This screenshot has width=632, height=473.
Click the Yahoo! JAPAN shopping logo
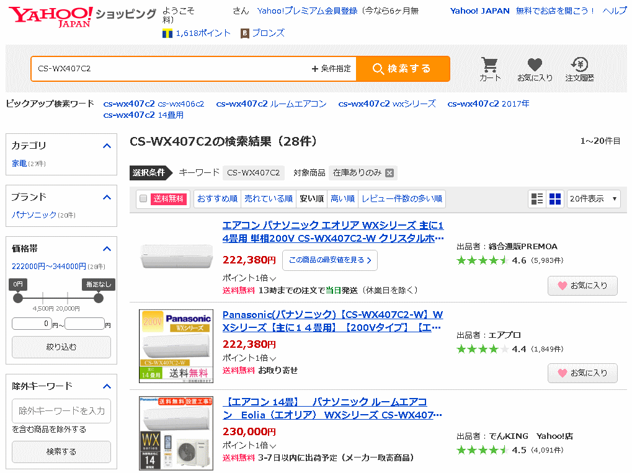point(82,17)
